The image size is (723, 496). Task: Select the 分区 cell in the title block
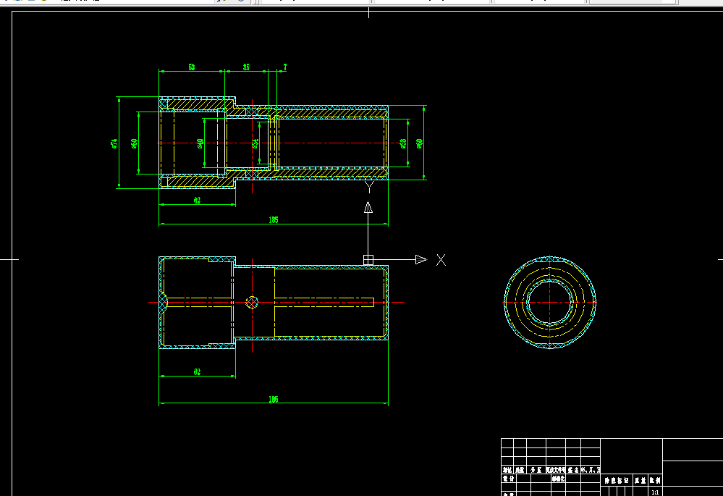[x=536, y=470]
